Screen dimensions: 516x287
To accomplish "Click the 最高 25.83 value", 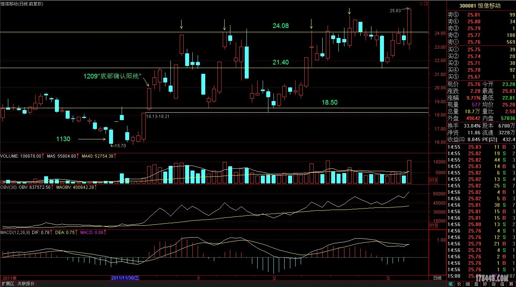I will (508, 91).
